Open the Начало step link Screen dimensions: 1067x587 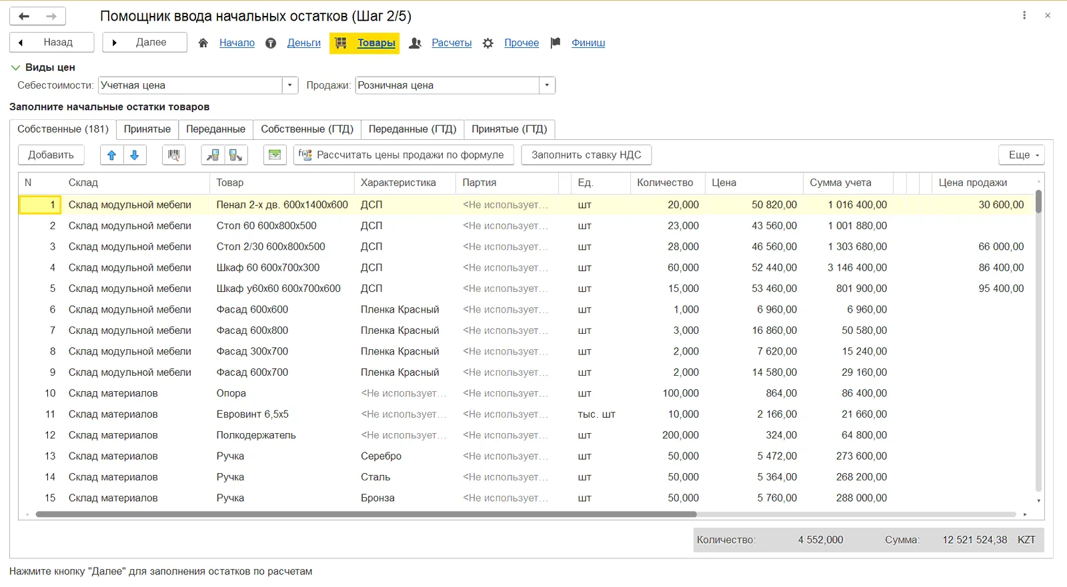[237, 43]
